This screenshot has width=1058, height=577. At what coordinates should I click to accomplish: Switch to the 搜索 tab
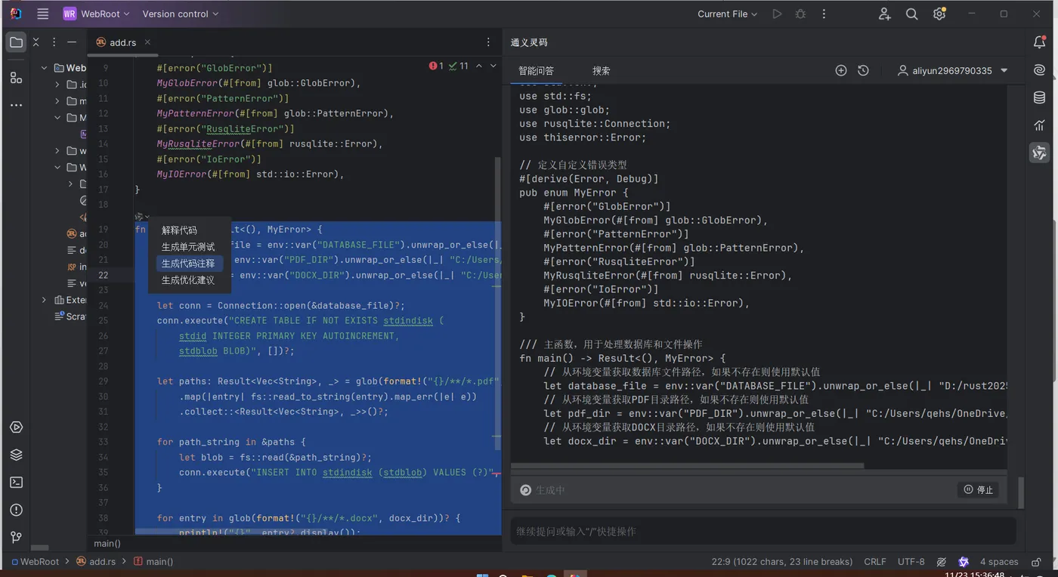tap(602, 71)
